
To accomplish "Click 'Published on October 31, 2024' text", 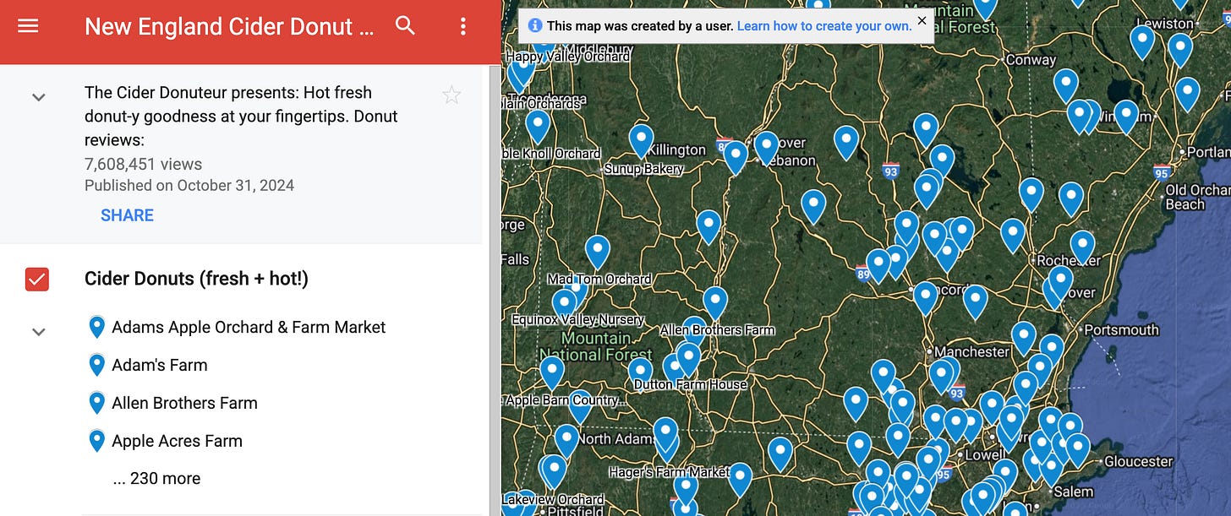I will 189,185.
